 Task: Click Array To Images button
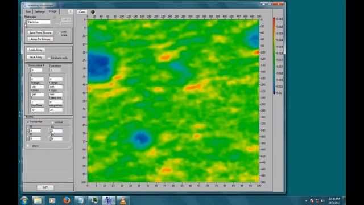40,39
